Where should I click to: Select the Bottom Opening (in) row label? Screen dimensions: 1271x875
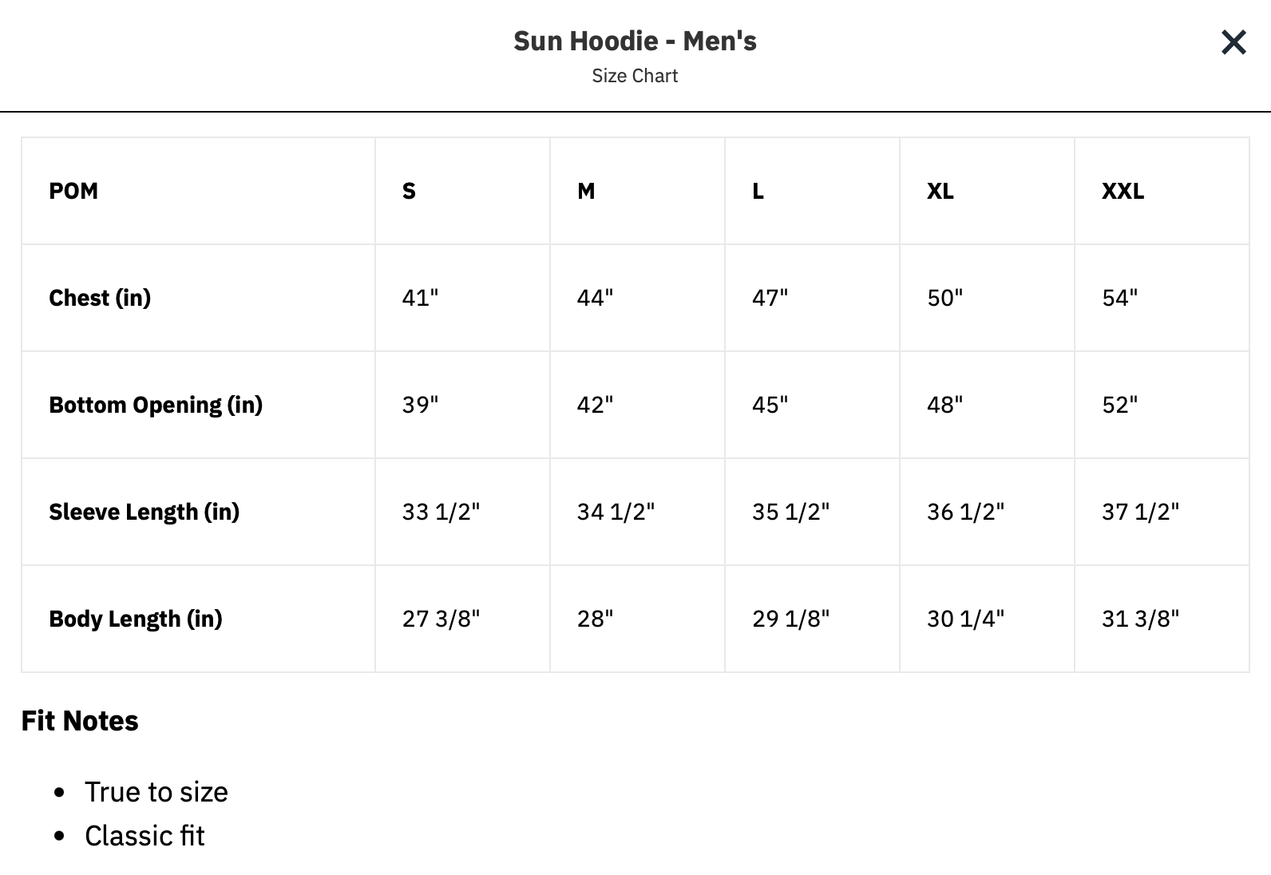(x=156, y=405)
